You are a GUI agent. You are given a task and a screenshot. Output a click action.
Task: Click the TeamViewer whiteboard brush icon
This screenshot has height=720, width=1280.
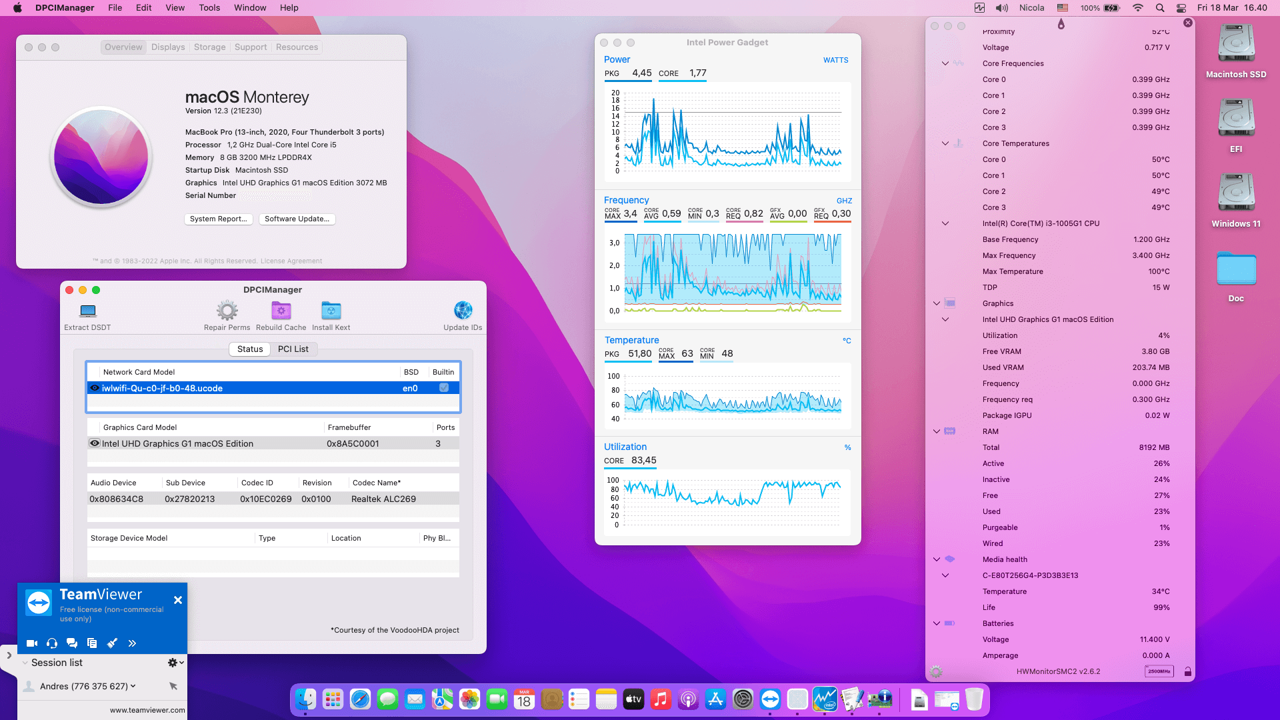coord(112,643)
